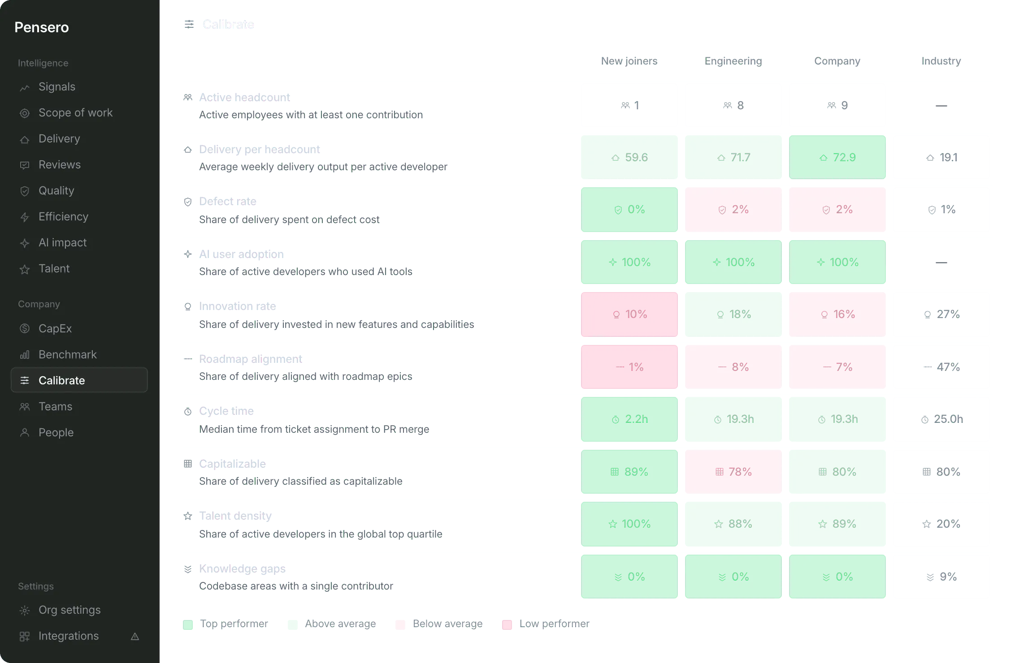Click the Benchmark bar chart icon
The image size is (1015, 663).
25,355
